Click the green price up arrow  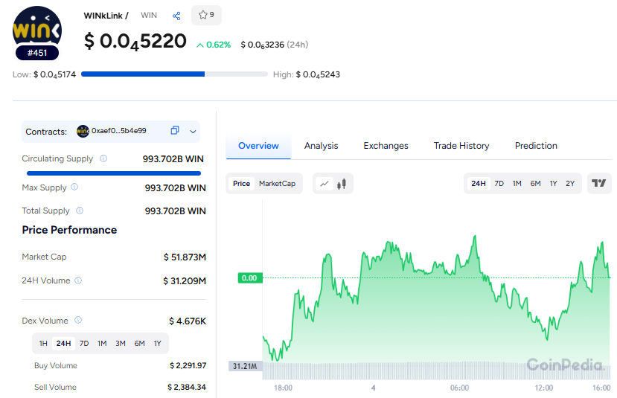tap(200, 45)
